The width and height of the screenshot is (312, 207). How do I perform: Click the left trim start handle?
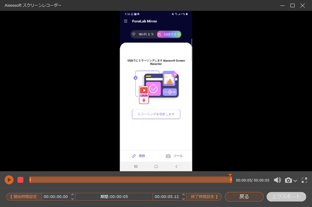pyautogui.click(x=30, y=180)
